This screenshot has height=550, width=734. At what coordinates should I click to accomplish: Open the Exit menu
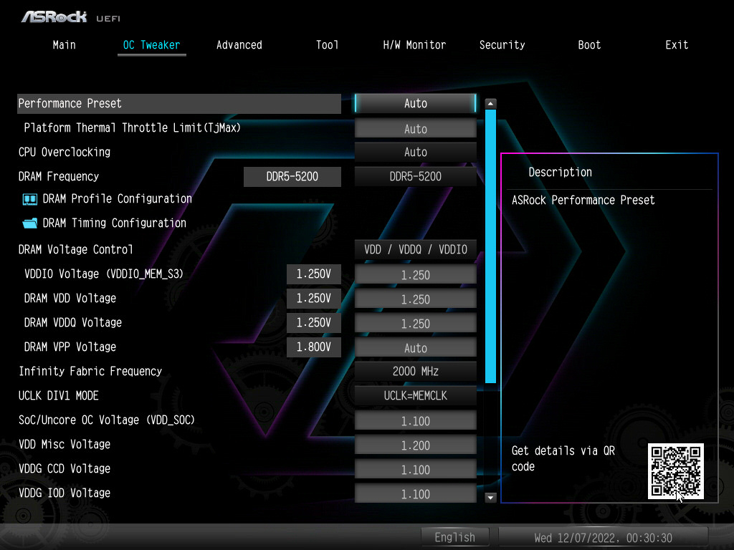click(x=677, y=44)
